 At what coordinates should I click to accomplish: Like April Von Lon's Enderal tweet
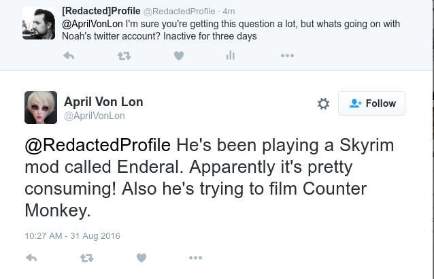[x=141, y=257]
